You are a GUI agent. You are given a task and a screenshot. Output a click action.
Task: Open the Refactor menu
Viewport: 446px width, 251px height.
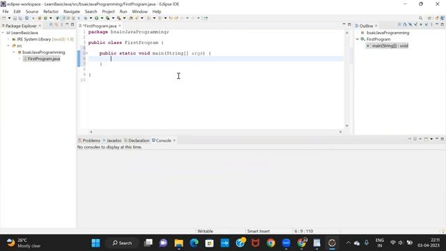click(x=51, y=12)
